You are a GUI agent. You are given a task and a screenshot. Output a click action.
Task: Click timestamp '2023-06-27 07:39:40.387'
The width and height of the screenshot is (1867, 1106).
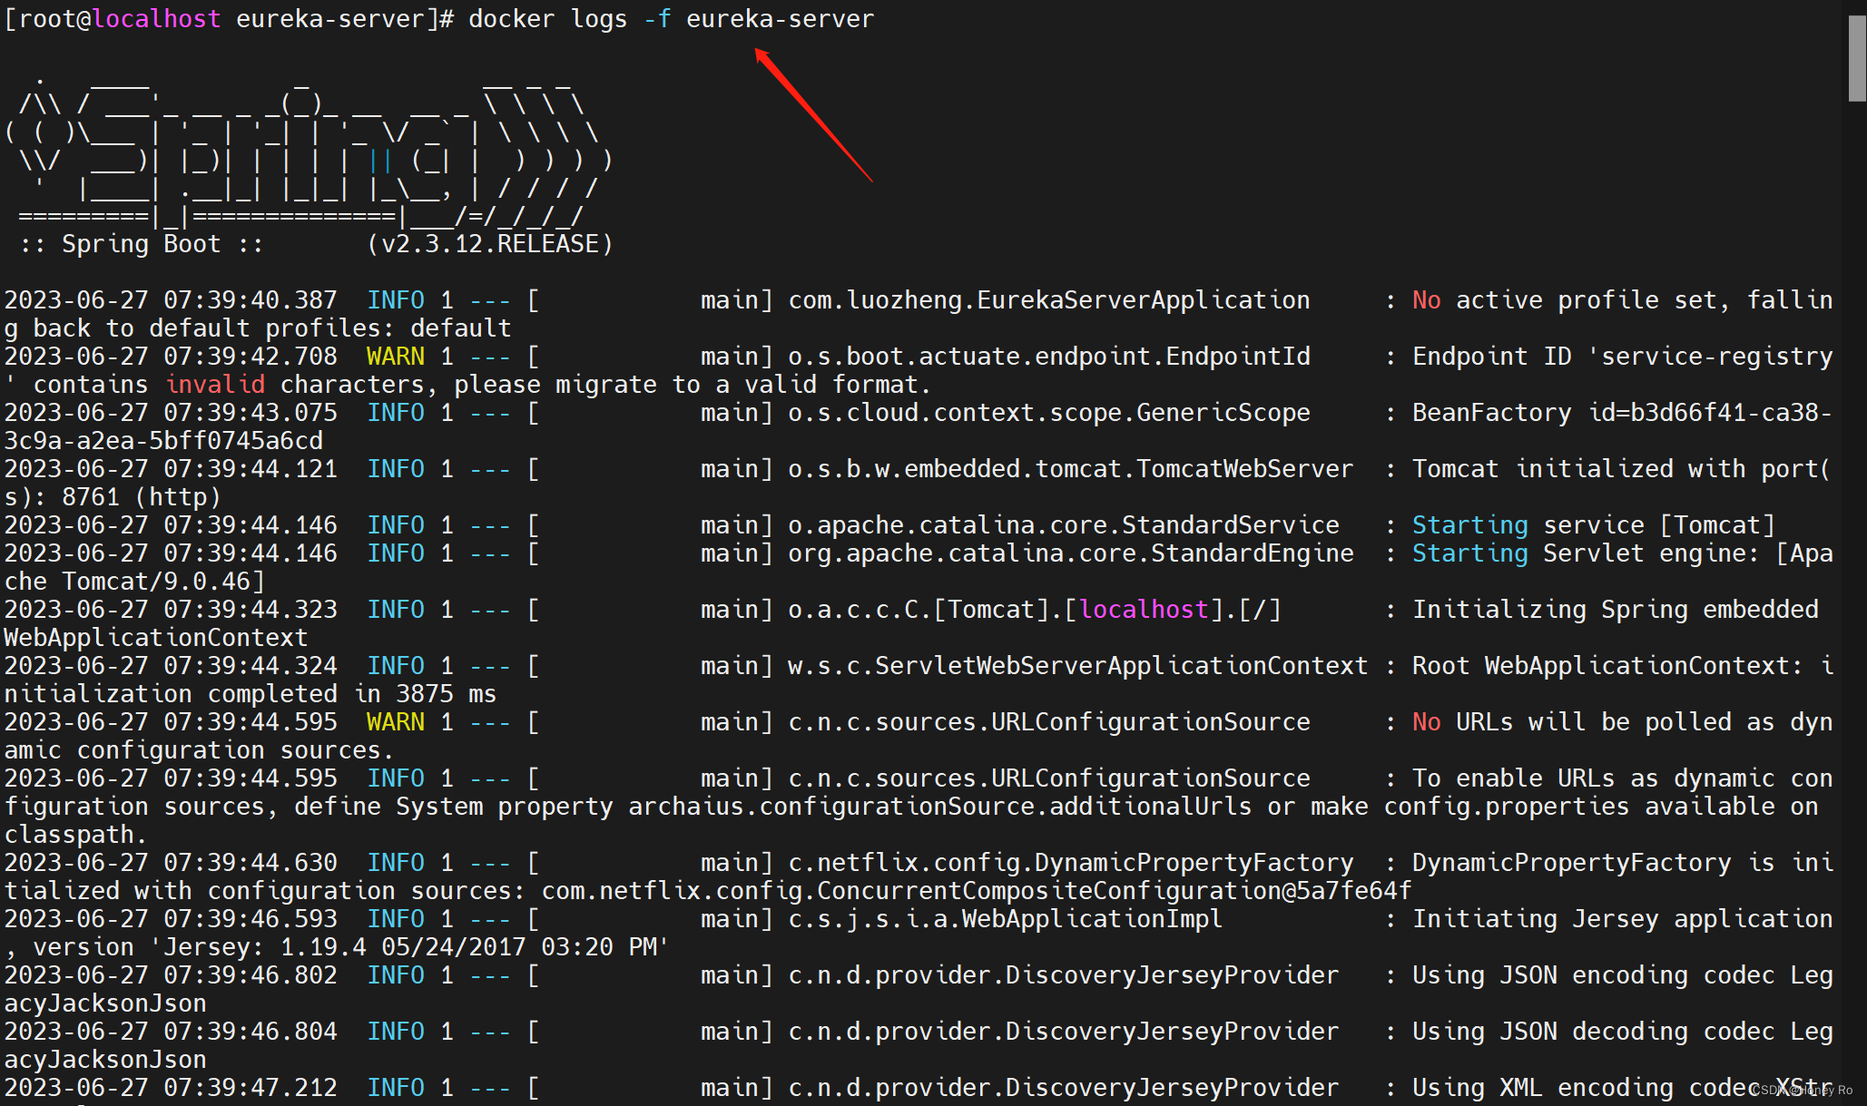tap(171, 300)
